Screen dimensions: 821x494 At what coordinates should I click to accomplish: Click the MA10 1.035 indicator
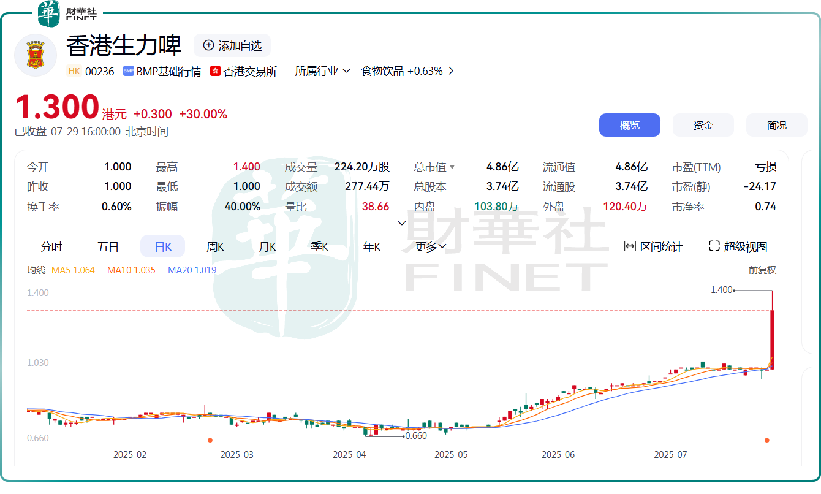coord(131,270)
